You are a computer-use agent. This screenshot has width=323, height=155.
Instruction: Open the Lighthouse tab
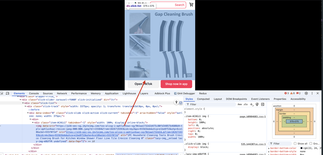click(129, 93)
